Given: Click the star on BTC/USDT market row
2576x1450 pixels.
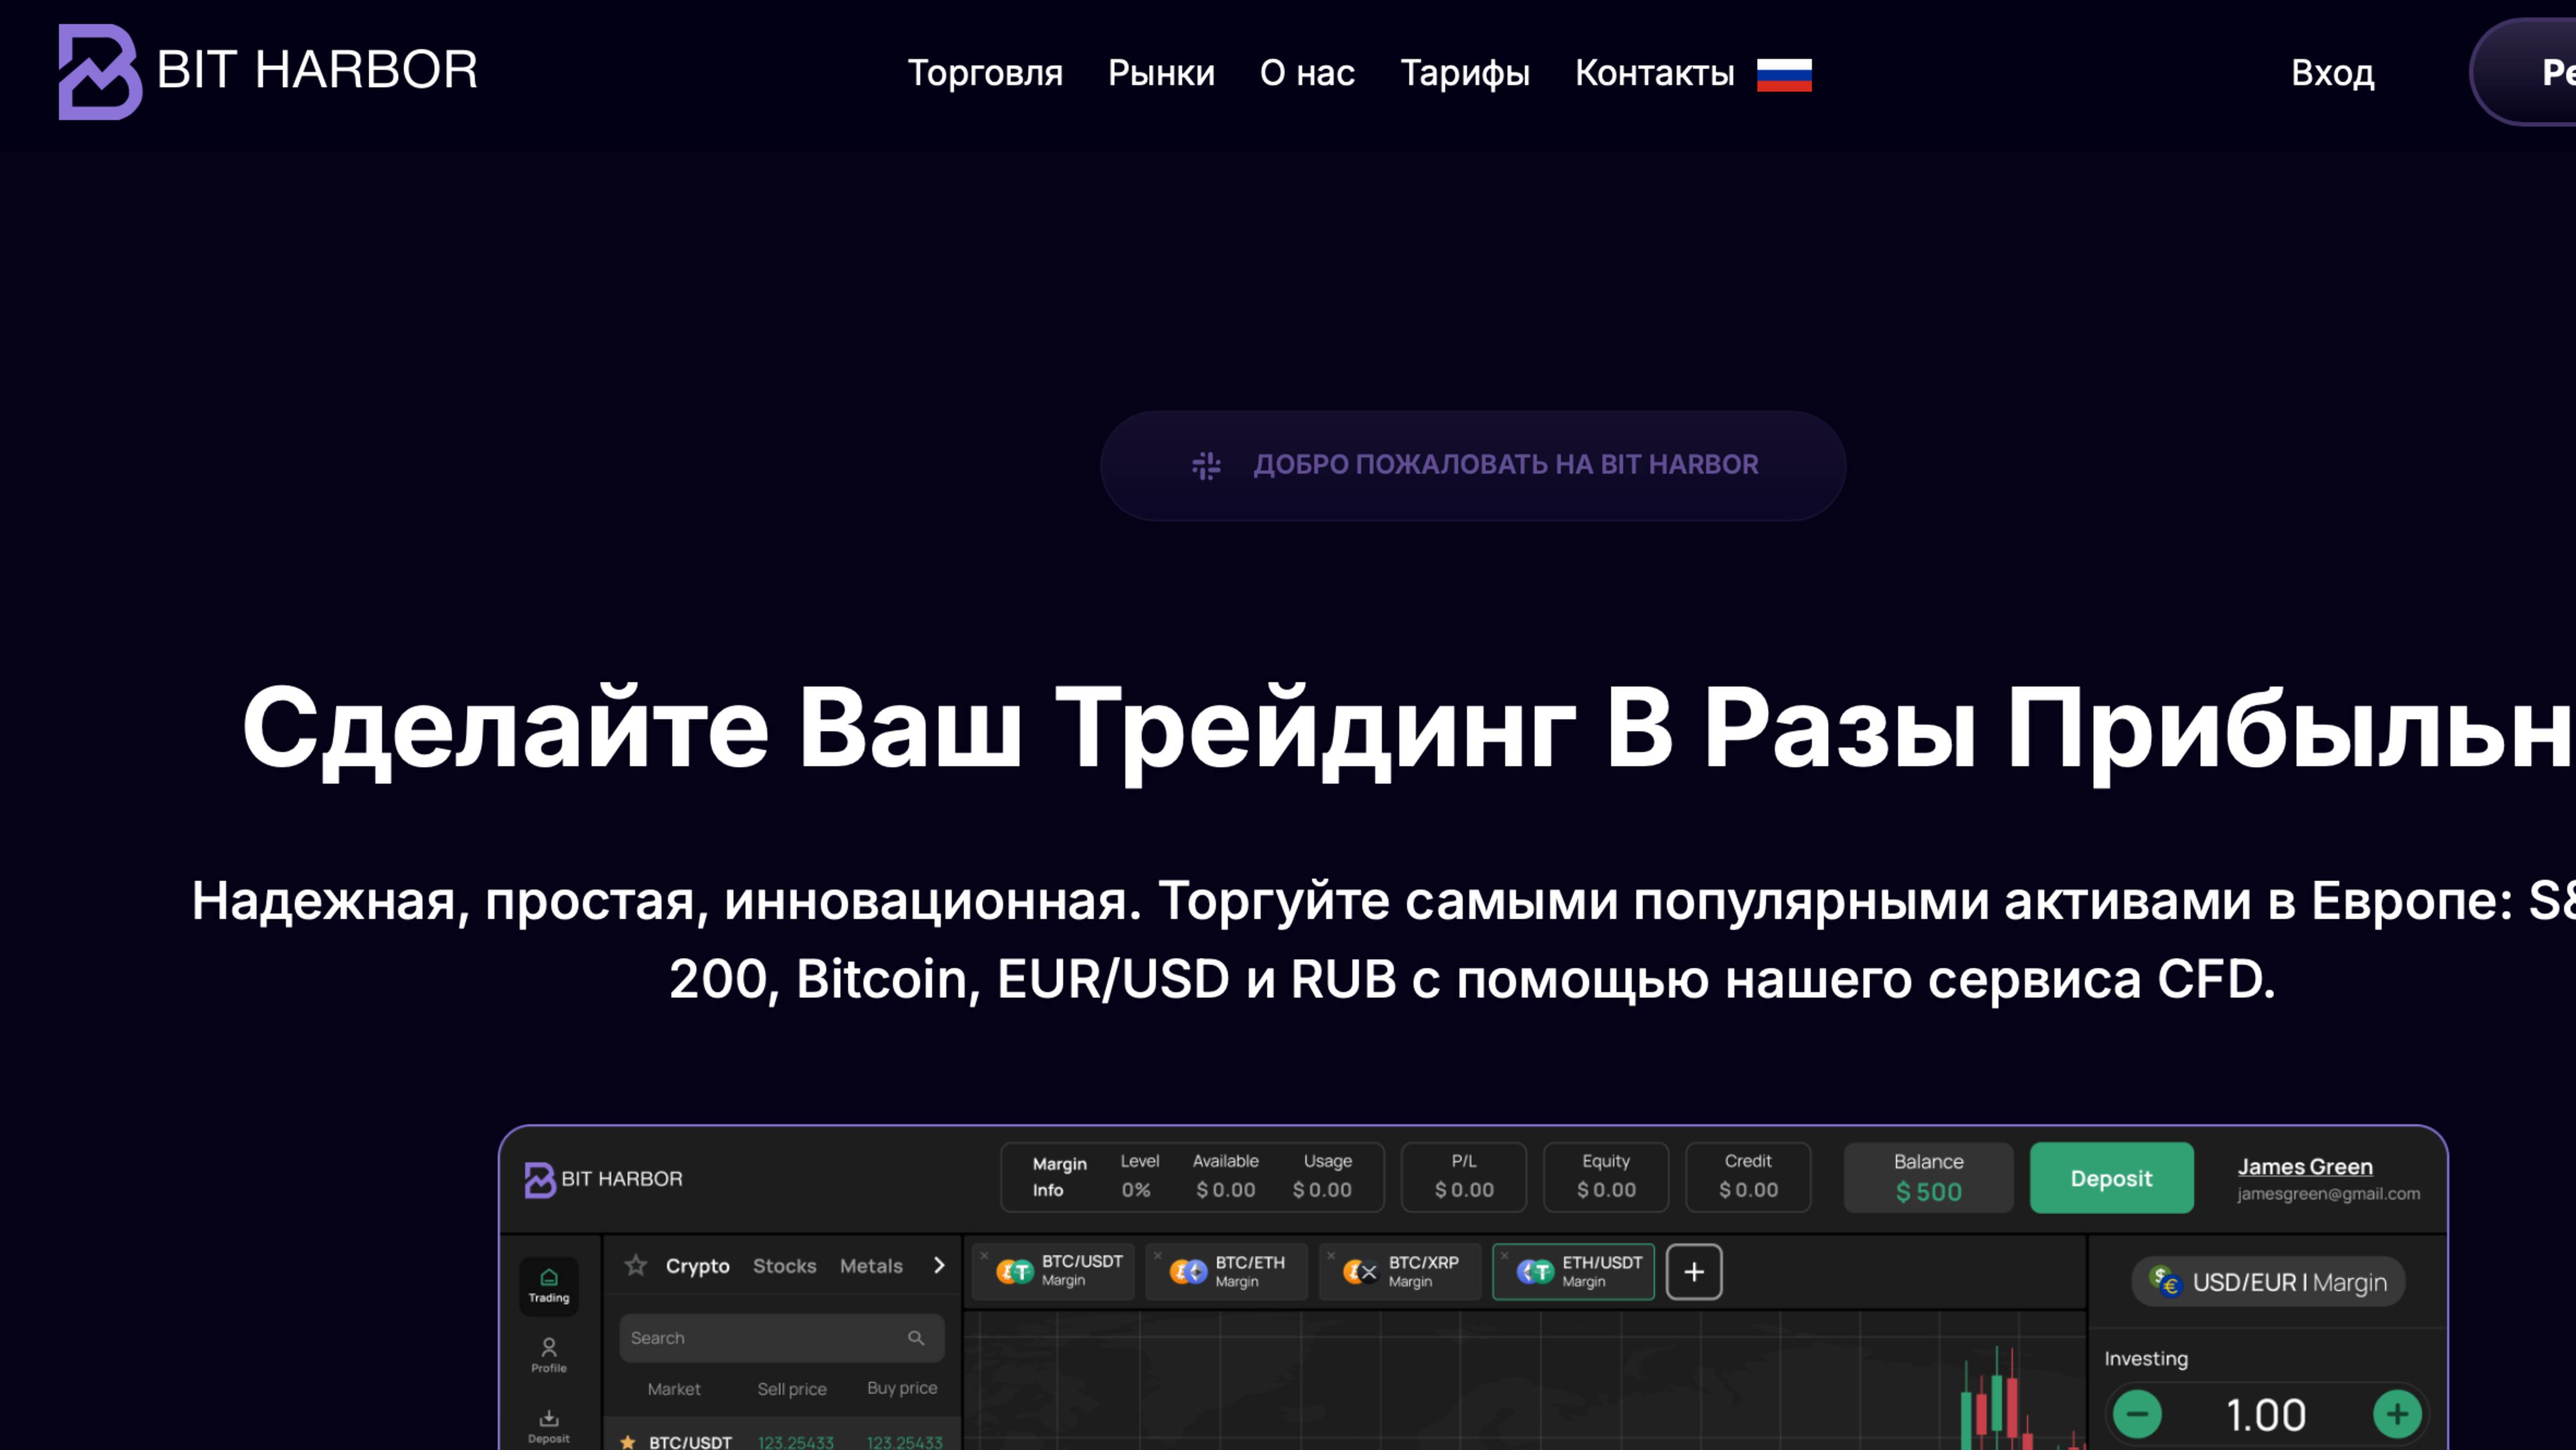Looking at the screenshot, I should click(x=628, y=1442).
